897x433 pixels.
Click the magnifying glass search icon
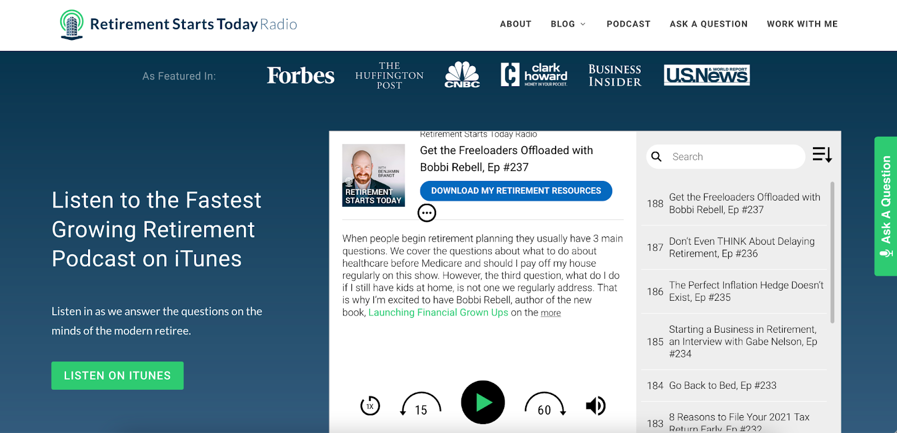656,157
